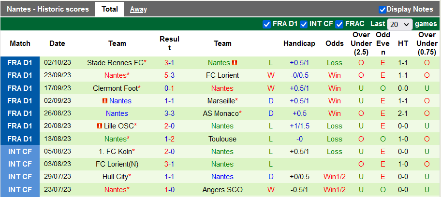Click red card icon before Lille OSC
Screen dimensions: 441x197
100,126
